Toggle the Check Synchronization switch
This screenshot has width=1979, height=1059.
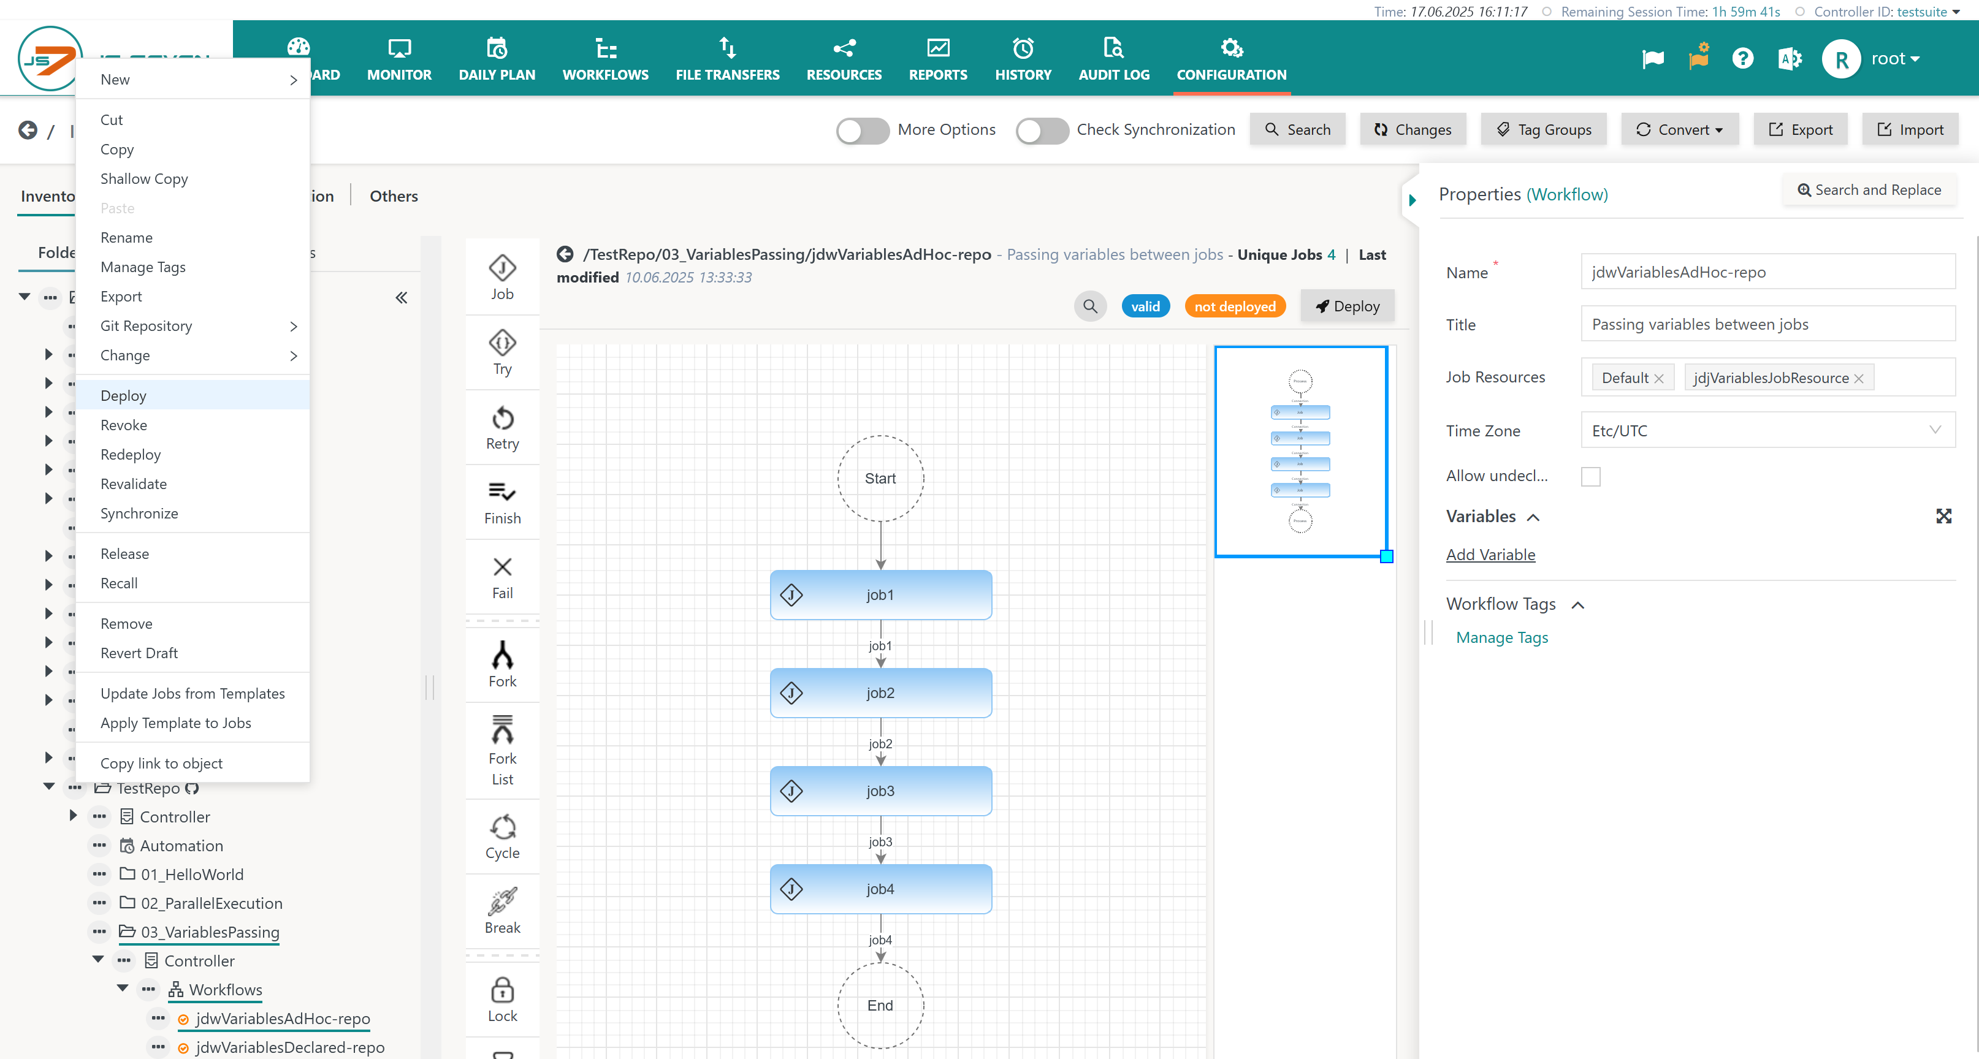coord(1041,130)
